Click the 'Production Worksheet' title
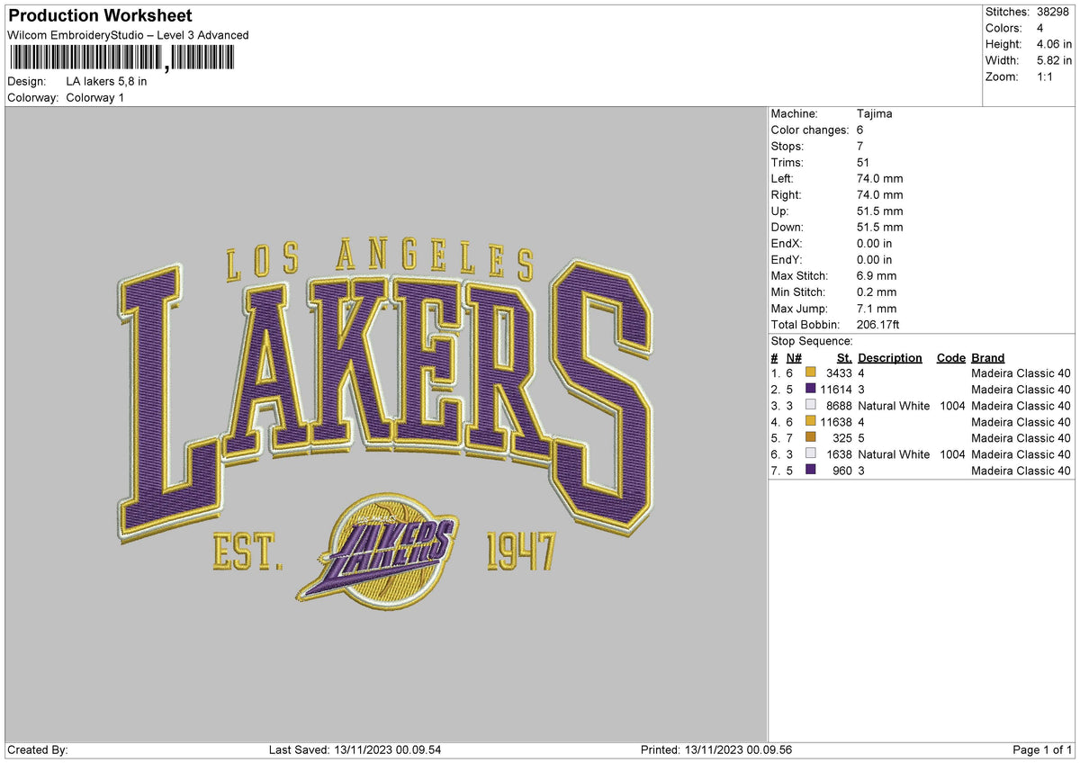The width and height of the screenshot is (1080, 763). click(100, 16)
